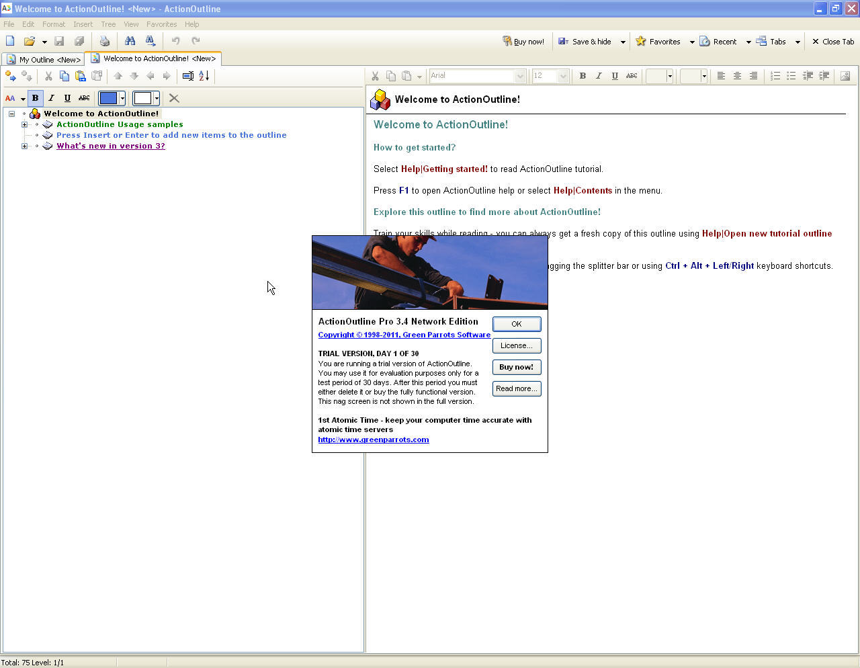This screenshot has height=668, width=860.
Task: Open the Tree menu
Action: point(108,24)
